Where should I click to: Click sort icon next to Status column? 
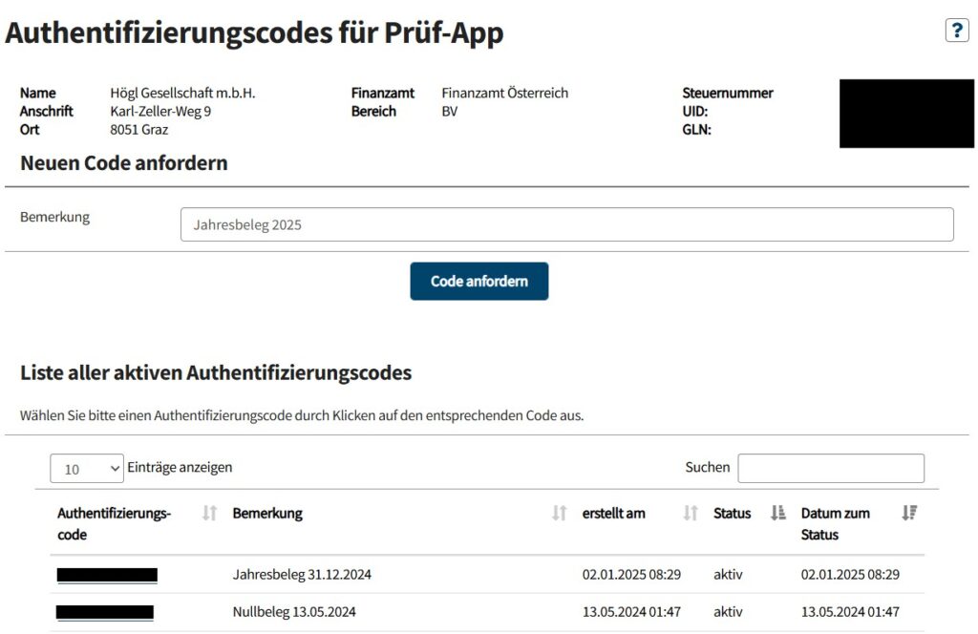[x=777, y=514]
